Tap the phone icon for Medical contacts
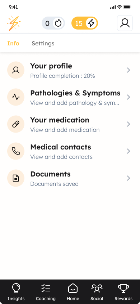 [x=16, y=151]
